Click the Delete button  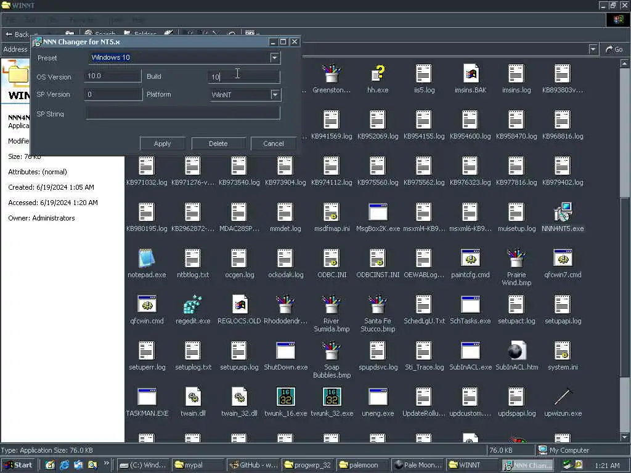tap(218, 144)
